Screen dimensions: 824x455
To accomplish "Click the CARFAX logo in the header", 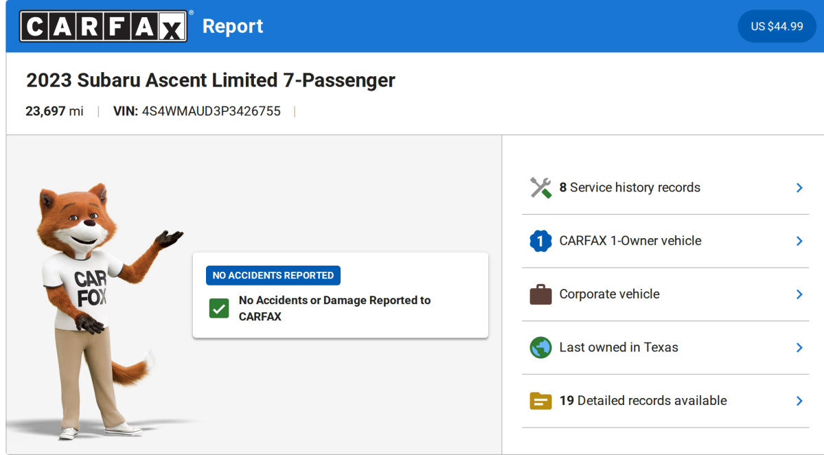I will point(103,25).
